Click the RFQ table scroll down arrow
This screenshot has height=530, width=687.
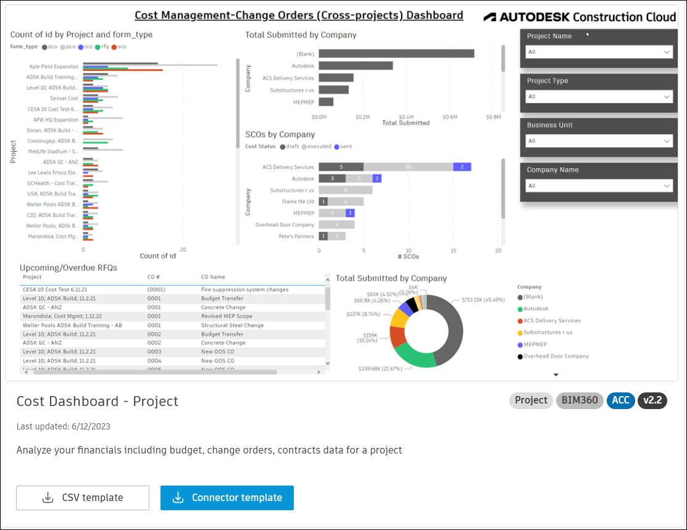tap(327, 363)
